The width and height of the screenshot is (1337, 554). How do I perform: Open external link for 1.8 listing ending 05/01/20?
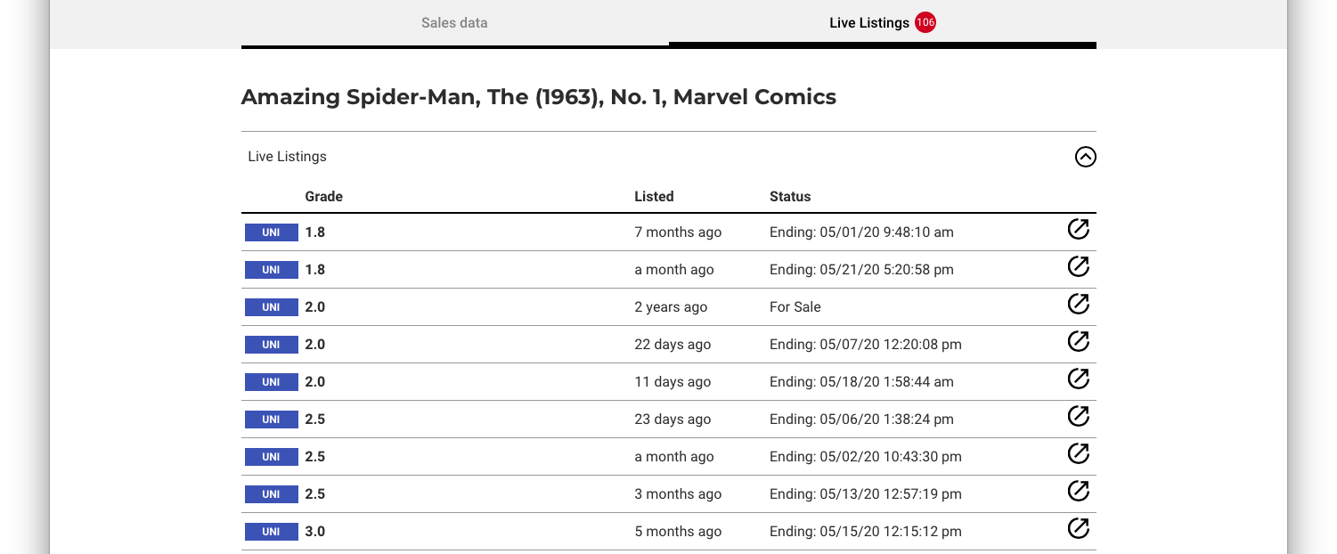click(1078, 230)
